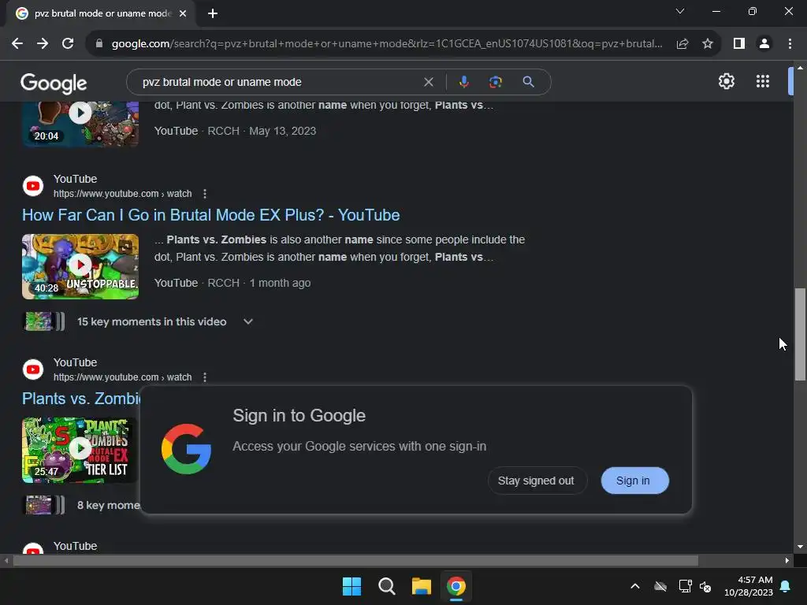Click the scroll right arrow
Image resolution: width=807 pixels, height=605 pixels.
[x=787, y=561]
